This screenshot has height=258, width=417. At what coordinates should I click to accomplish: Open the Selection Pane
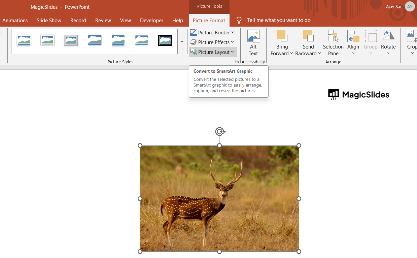click(x=333, y=43)
